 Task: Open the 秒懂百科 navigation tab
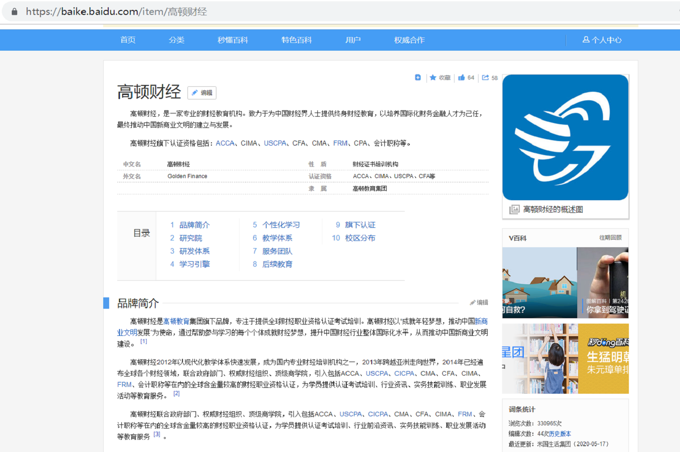coord(233,40)
